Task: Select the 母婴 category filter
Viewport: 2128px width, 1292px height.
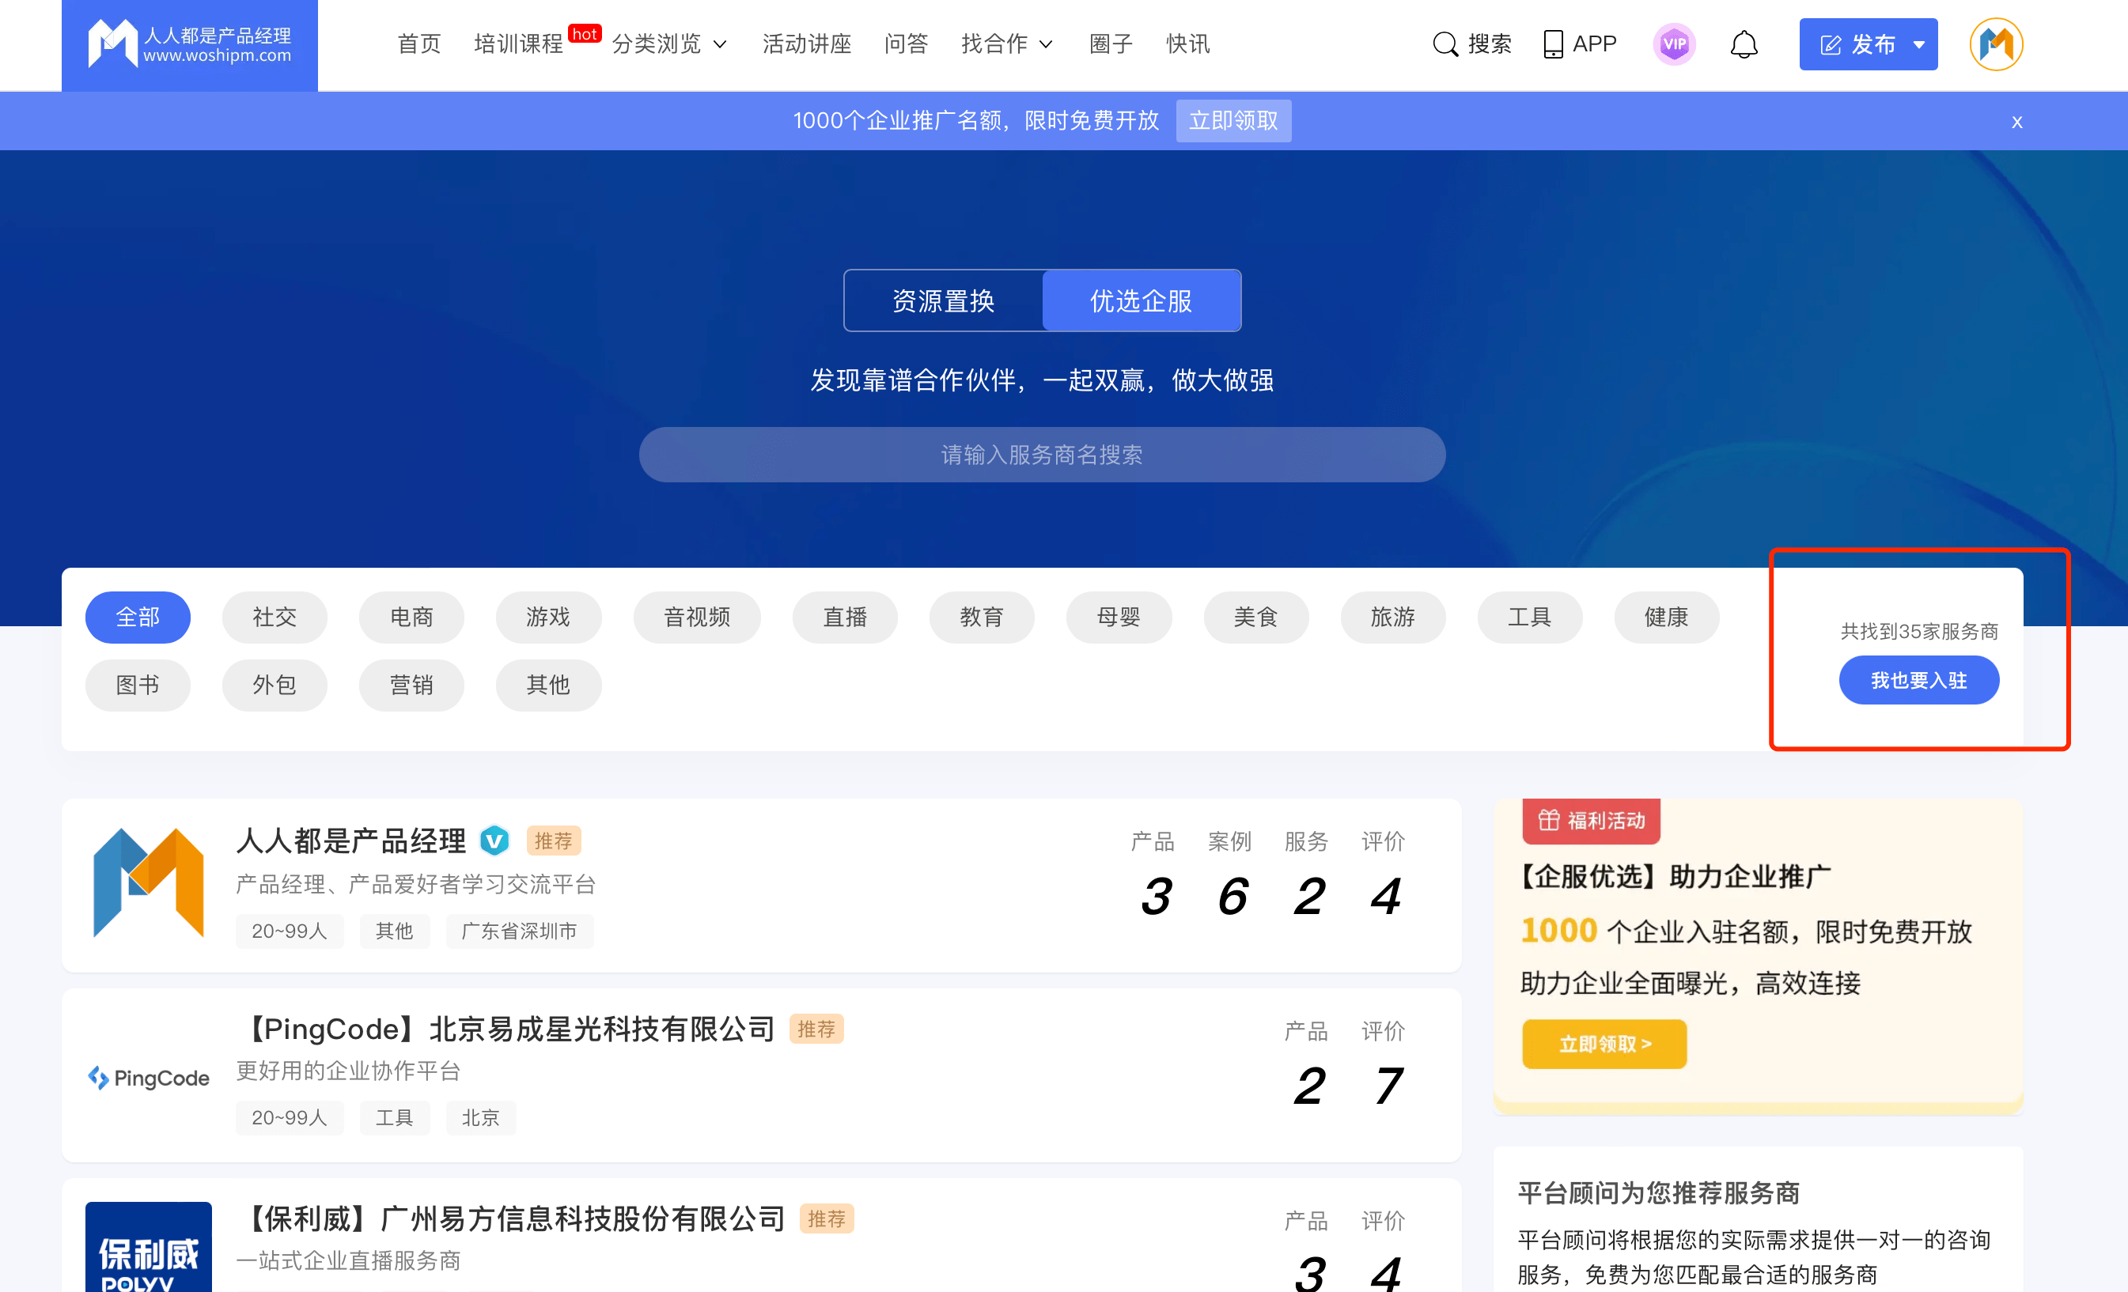Action: pyautogui.click(x=1119, y=617)
